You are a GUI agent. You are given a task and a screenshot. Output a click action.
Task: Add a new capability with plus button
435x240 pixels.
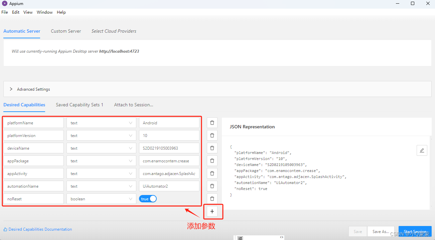pos(212,211)
